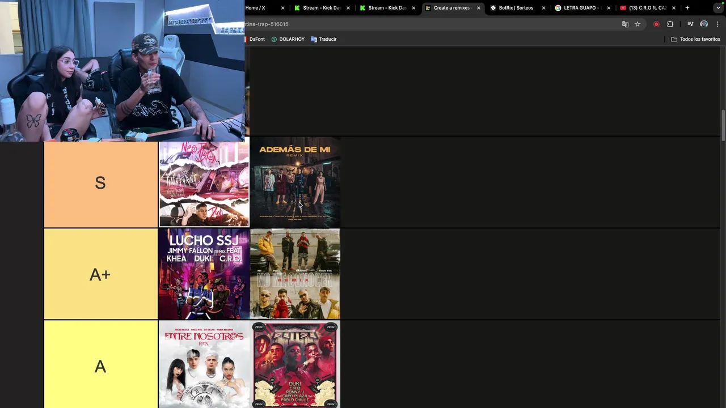This screenshot has width=726, height=408.
Task: Bookmark this page with the star icon
Action: coord(638,24)
